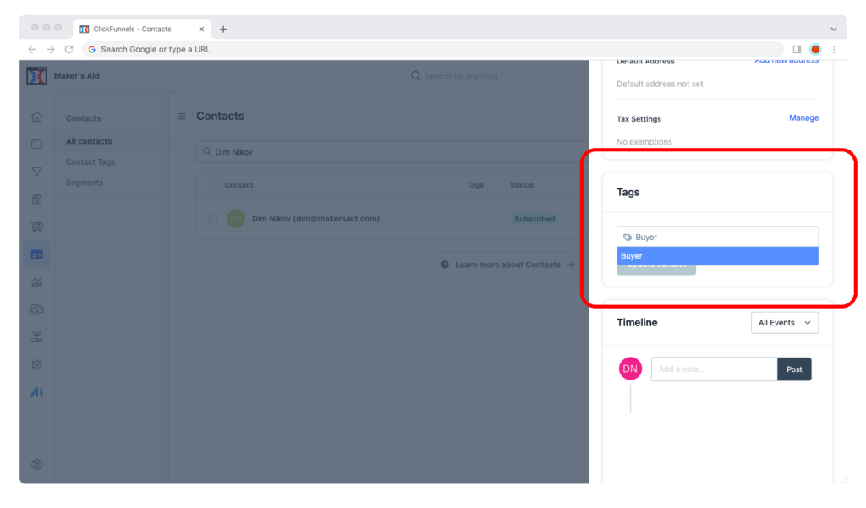866x508 pixels.
Task: Click the Add a note field
Action: click(714, 369)
